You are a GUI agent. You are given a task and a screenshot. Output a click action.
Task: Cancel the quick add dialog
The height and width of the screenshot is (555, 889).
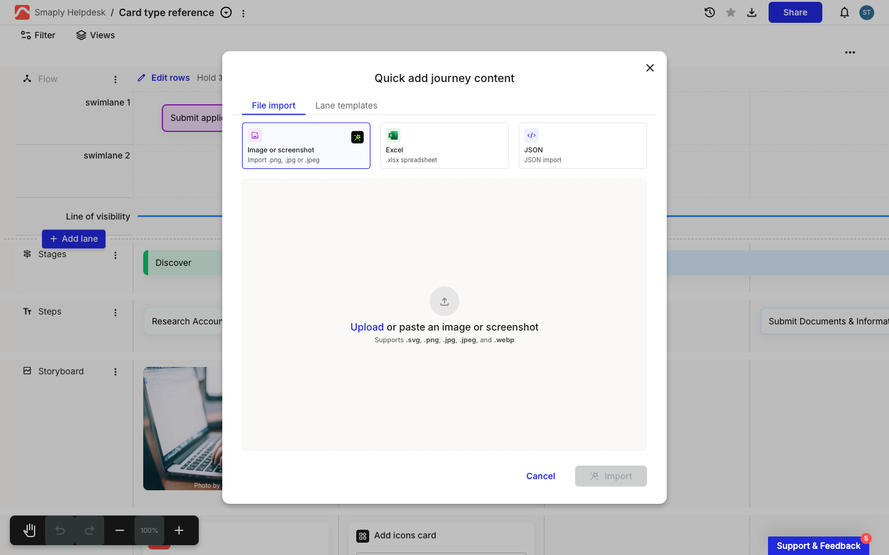541,476
